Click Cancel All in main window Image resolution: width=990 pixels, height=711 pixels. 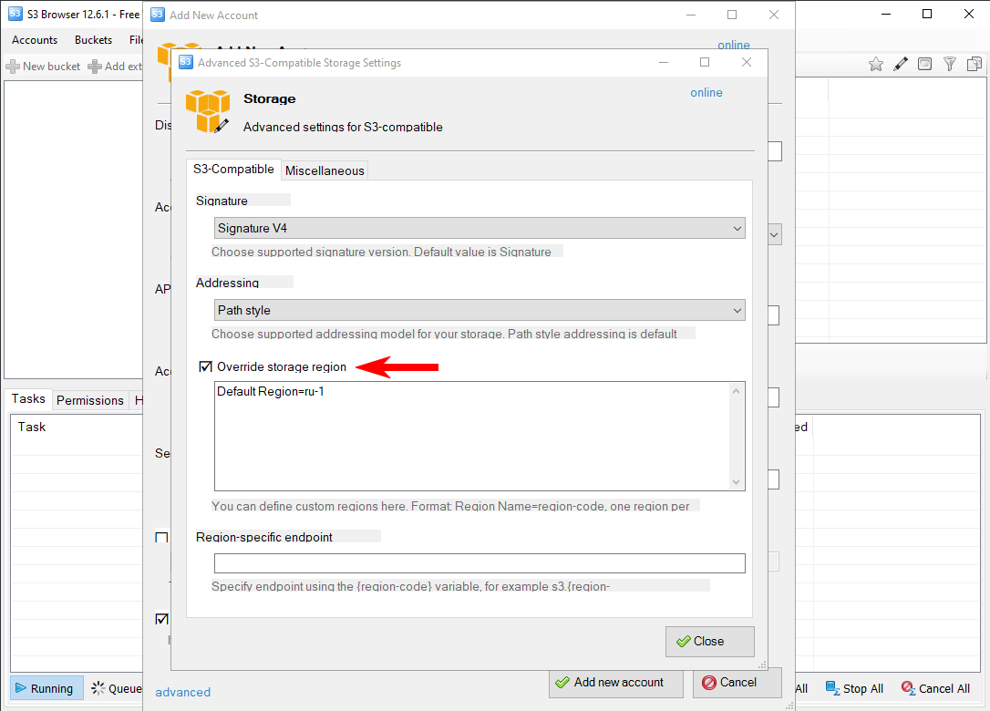click(935, 688)
